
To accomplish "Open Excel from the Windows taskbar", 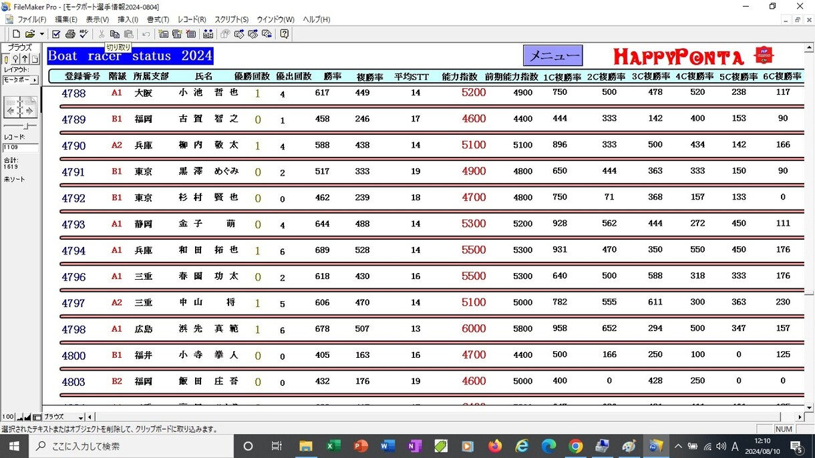I will pos(333,446).
